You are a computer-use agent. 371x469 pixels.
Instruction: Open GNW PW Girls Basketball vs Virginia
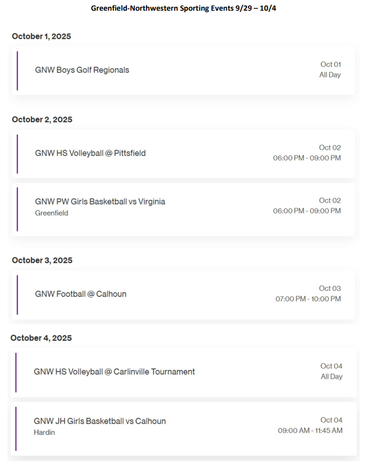100,202
